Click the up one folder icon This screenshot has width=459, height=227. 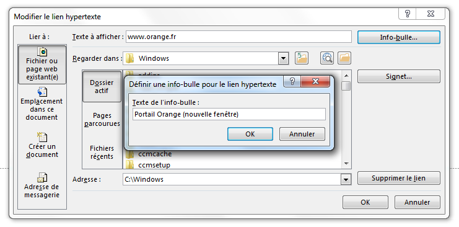pyautogui.click(x=302, y=58)
